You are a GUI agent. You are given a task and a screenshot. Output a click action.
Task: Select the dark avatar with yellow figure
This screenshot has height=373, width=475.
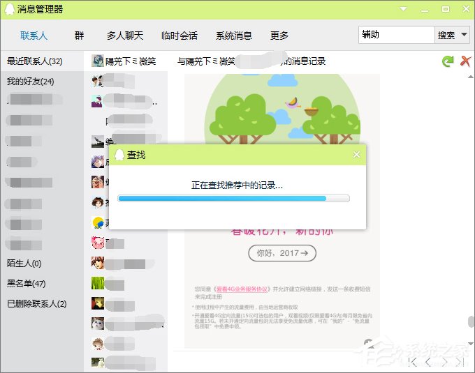[98, 303]
